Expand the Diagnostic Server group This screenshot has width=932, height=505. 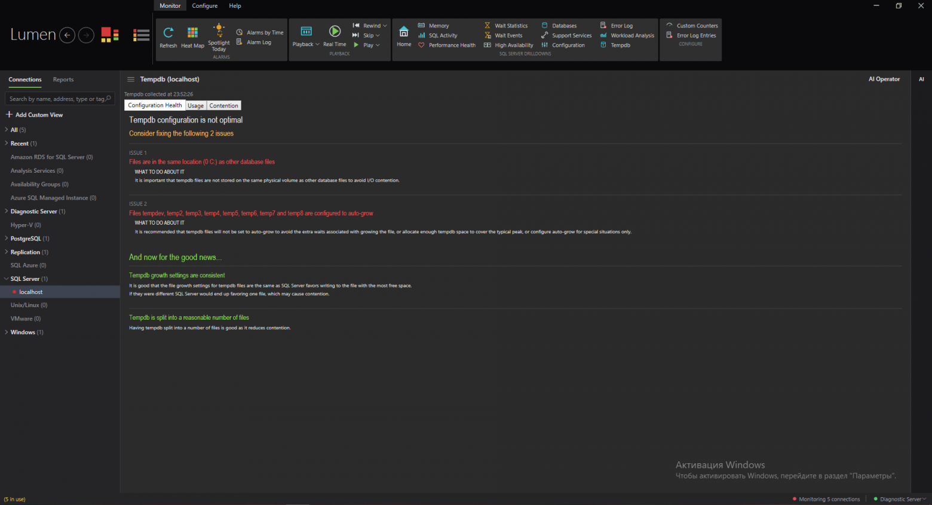[x=6, y=212]
